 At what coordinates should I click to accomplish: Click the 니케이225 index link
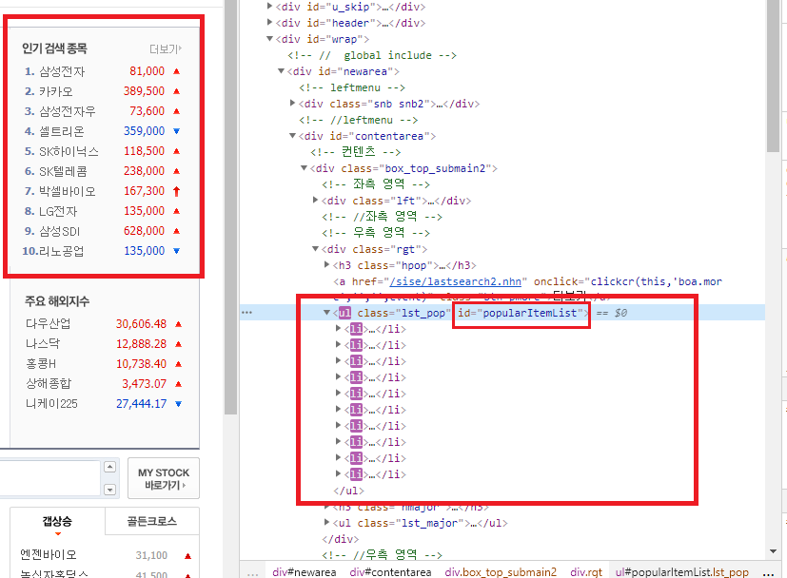(51, 404)
